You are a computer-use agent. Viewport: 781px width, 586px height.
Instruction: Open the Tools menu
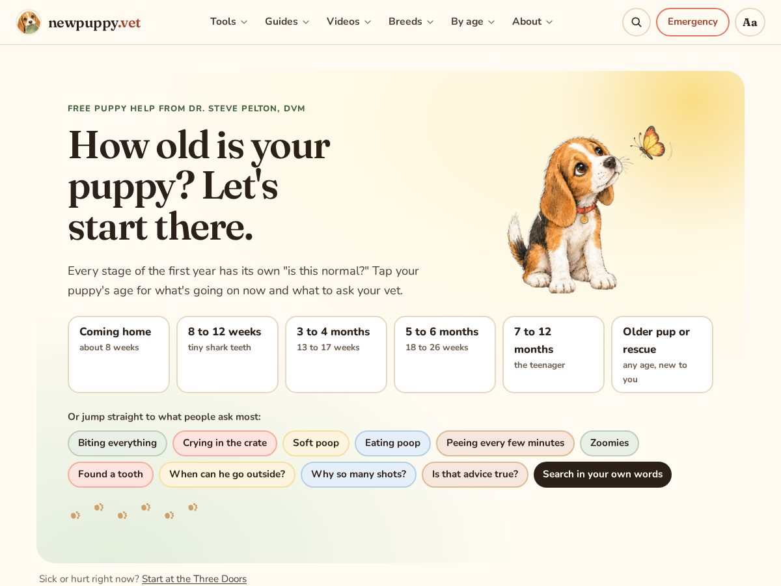click(229, 22)
